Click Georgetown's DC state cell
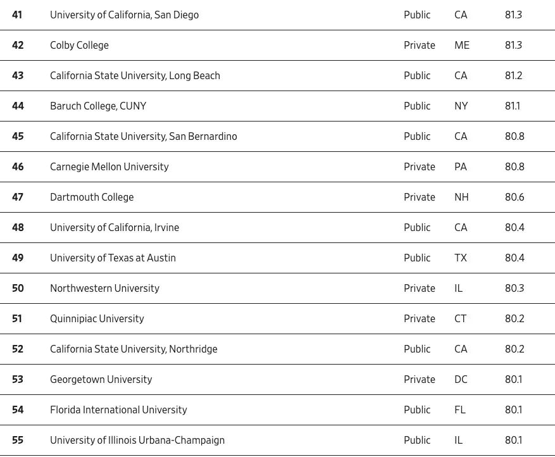 coord(461,379)
